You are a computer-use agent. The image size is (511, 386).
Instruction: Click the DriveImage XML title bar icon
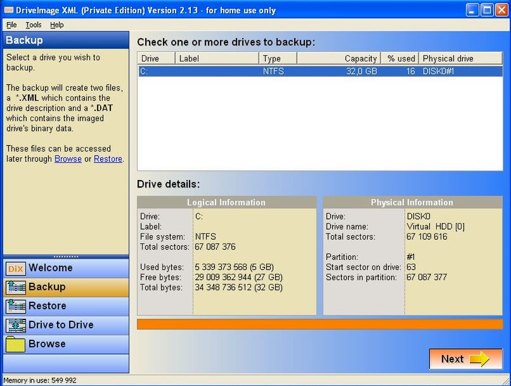tap(8, 10)
